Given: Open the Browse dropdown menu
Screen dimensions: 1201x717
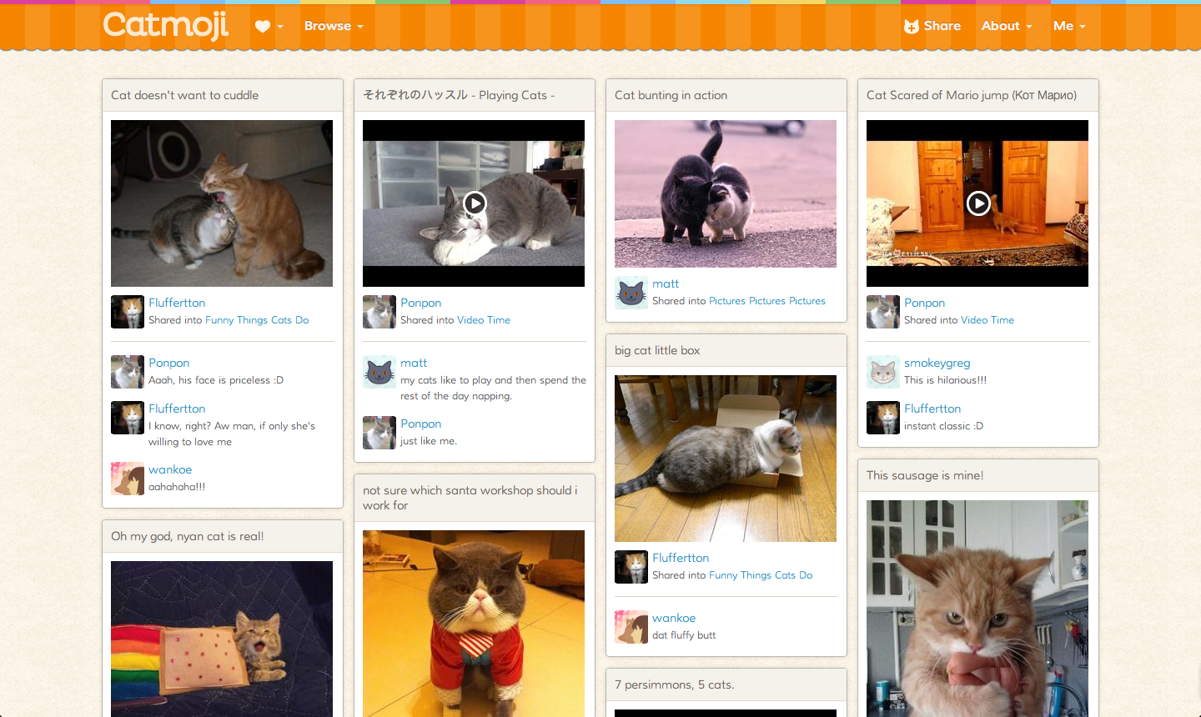Looking at the screenshot, I should tap(333, 26).
